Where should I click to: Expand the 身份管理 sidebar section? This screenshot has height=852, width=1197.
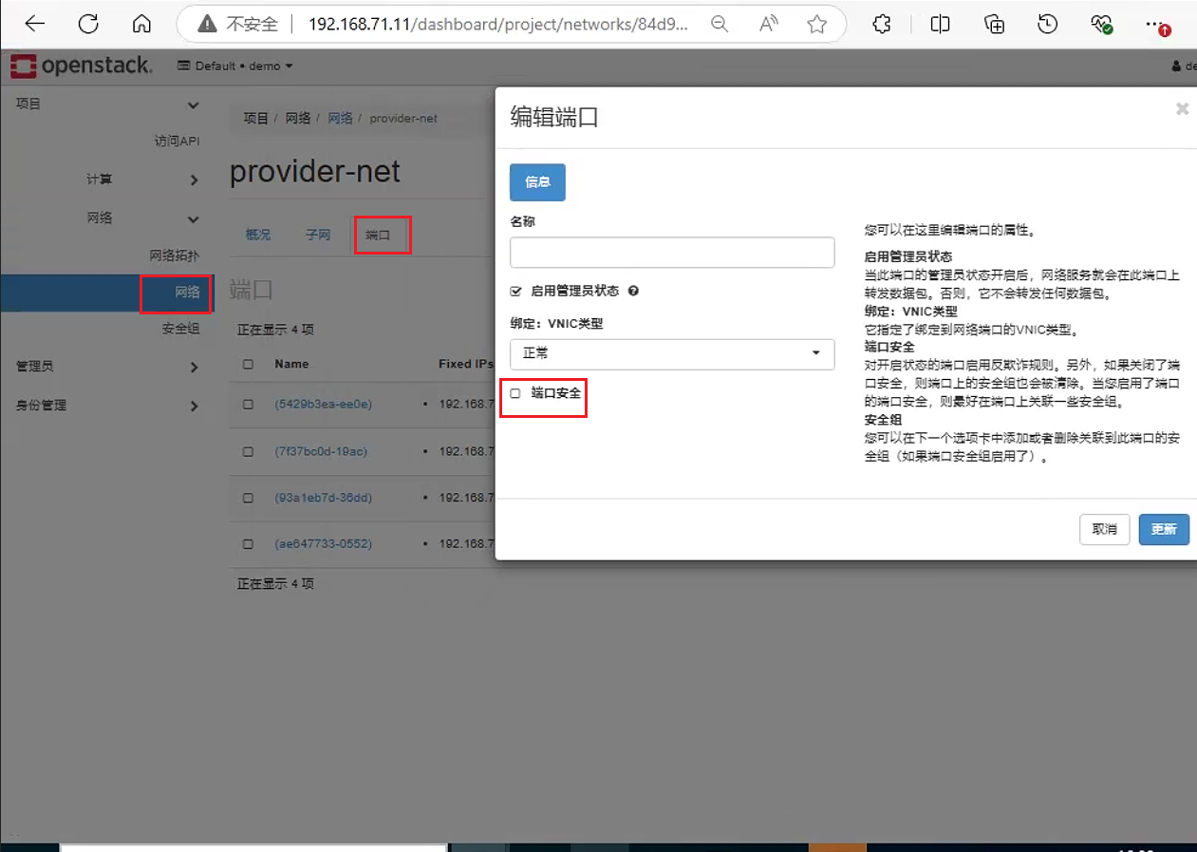tap(106, 406)
